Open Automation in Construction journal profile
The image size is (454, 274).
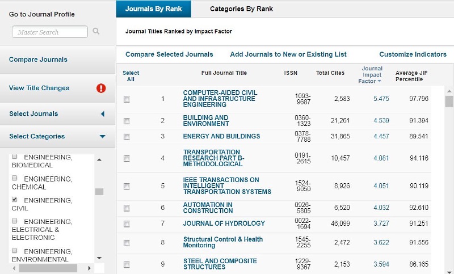point(208,208)
